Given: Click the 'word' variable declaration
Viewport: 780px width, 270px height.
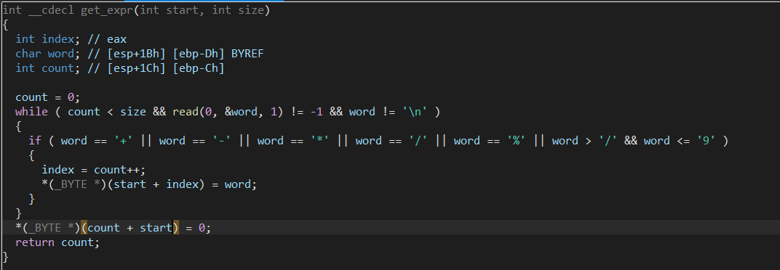Looking at the screenshot, I should coord(60,53).
